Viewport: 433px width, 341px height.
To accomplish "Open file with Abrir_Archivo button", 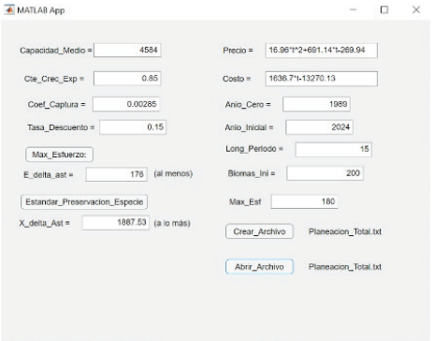I will tap(259, 267).
